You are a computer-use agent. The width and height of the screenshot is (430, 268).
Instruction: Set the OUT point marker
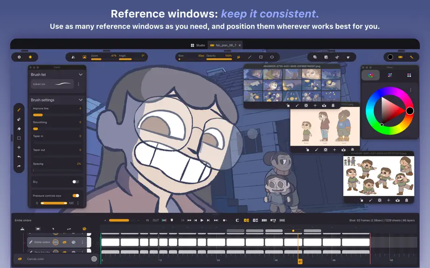[x=156, y=221]
